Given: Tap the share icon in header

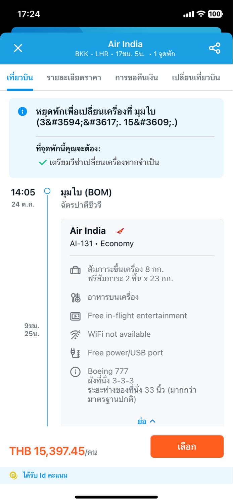Looking at the screenshot, I should click(x=215, y=48).
